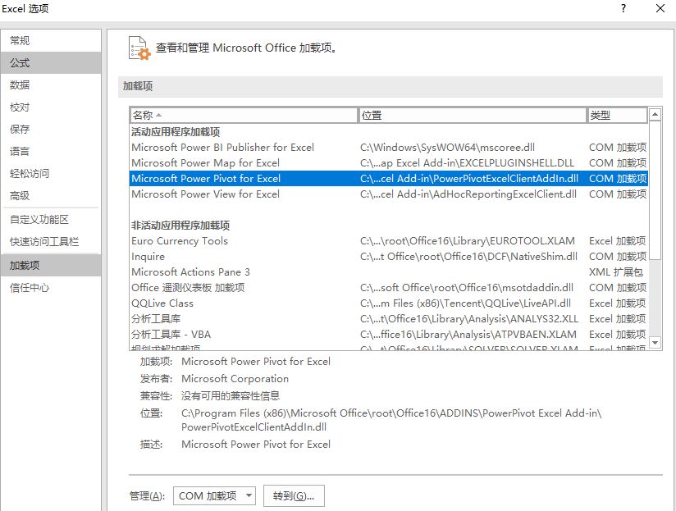Open the Help question mark icon
The height and width of the screenshot is (511, 676).
(623, 8)
